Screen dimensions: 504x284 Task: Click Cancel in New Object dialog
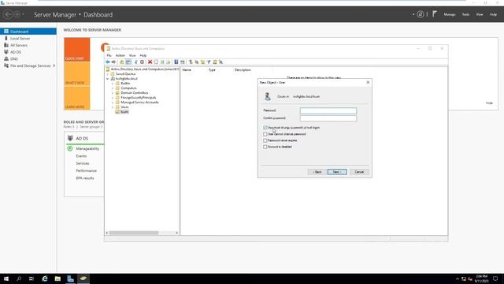359,172
